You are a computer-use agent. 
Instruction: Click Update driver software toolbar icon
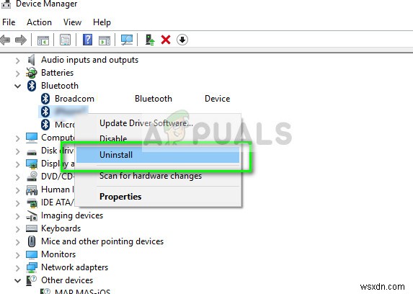pyautogui.click(x=150, y=40)
